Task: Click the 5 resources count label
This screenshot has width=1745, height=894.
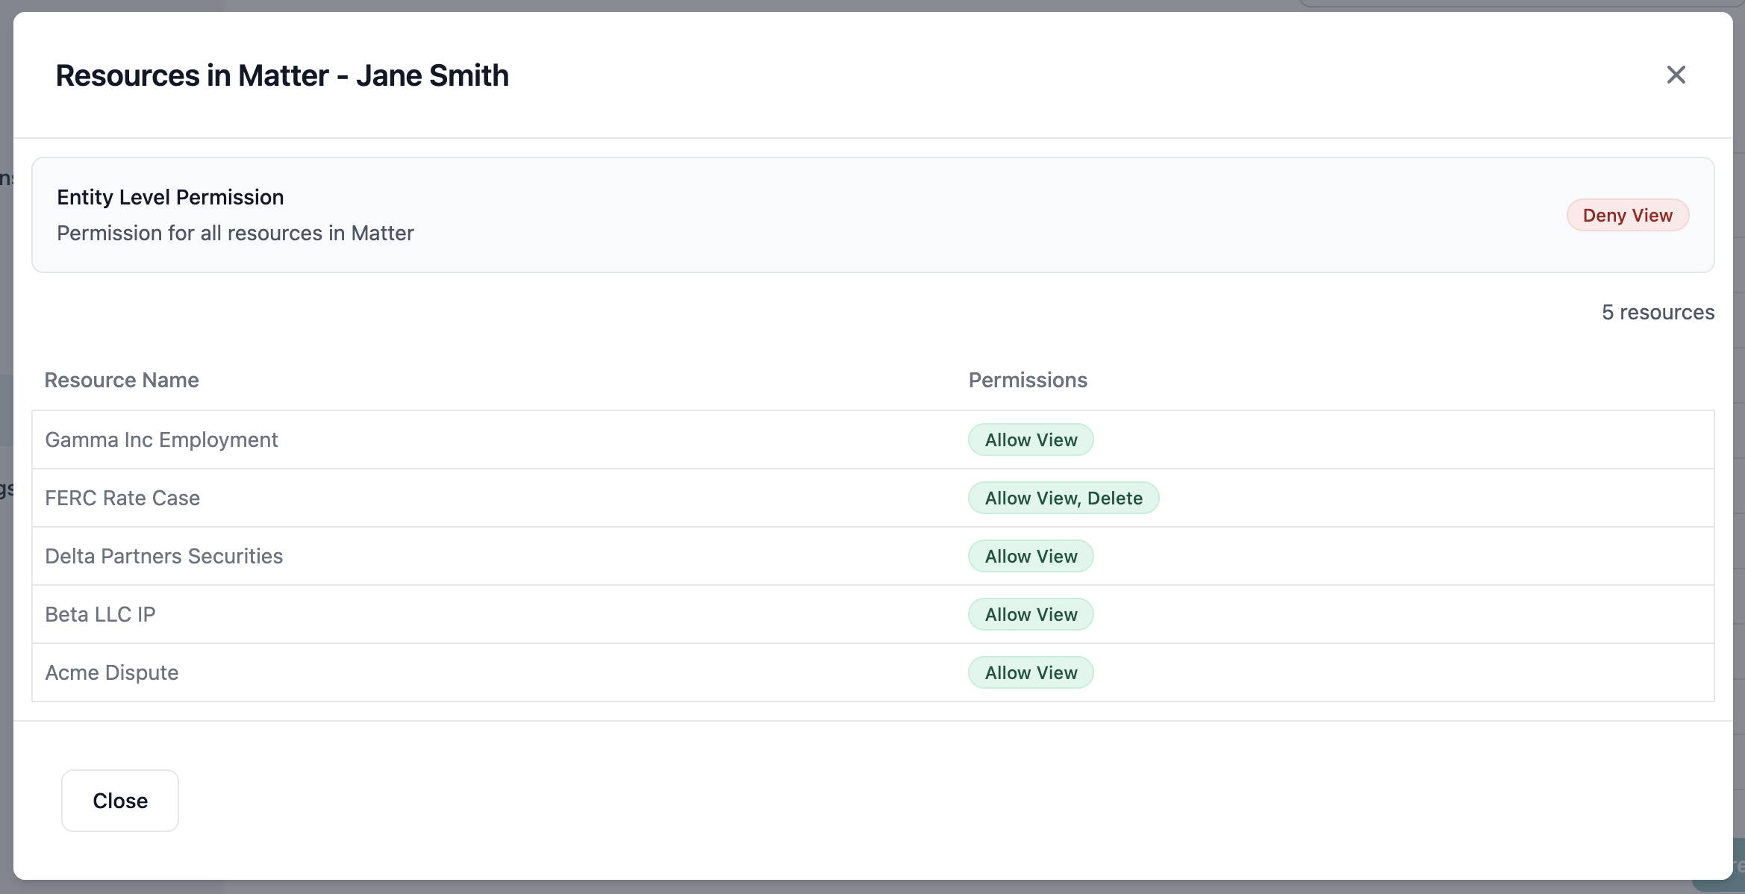Action: 1658,312
